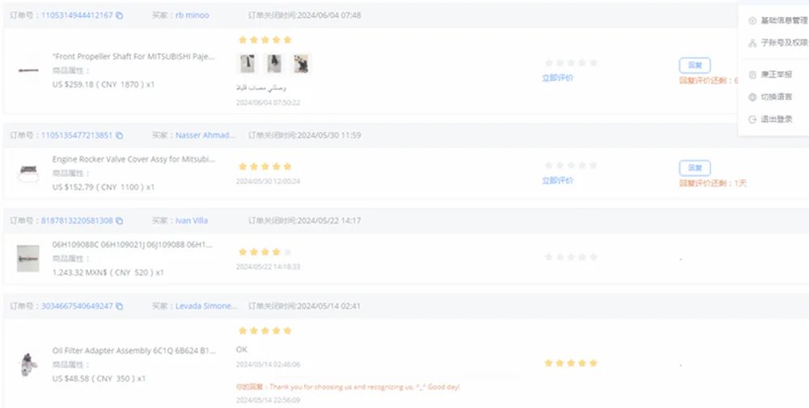Viewport: 809px width, 408px height.
Task: Click copy icon next to order 3034667540649247
Action: (x=120, y=306)
